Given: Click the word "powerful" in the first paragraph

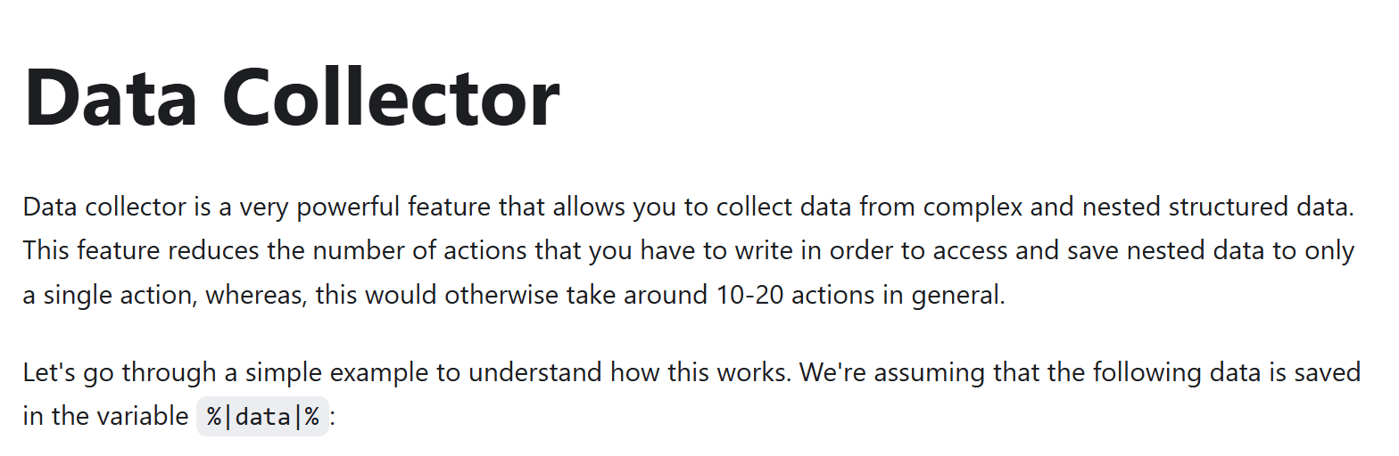Looking at the screenshot, I should 350,208.
